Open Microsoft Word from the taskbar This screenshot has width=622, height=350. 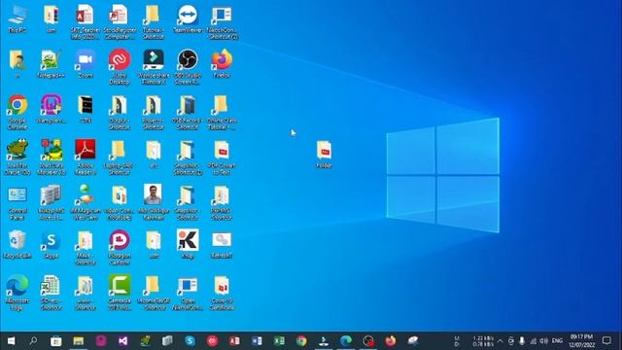click(x=257, y=340)
